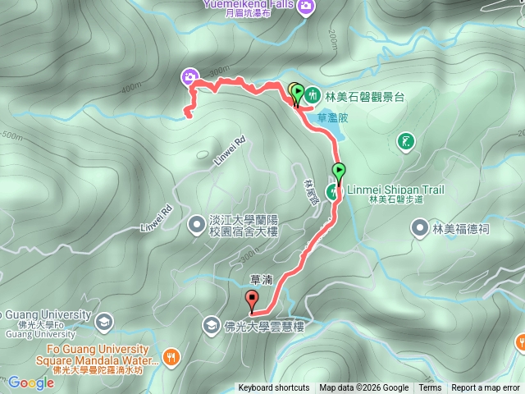Open the Terms link
Image resolution: width=525 pixels, height=394 pixels.
point(430,388)
